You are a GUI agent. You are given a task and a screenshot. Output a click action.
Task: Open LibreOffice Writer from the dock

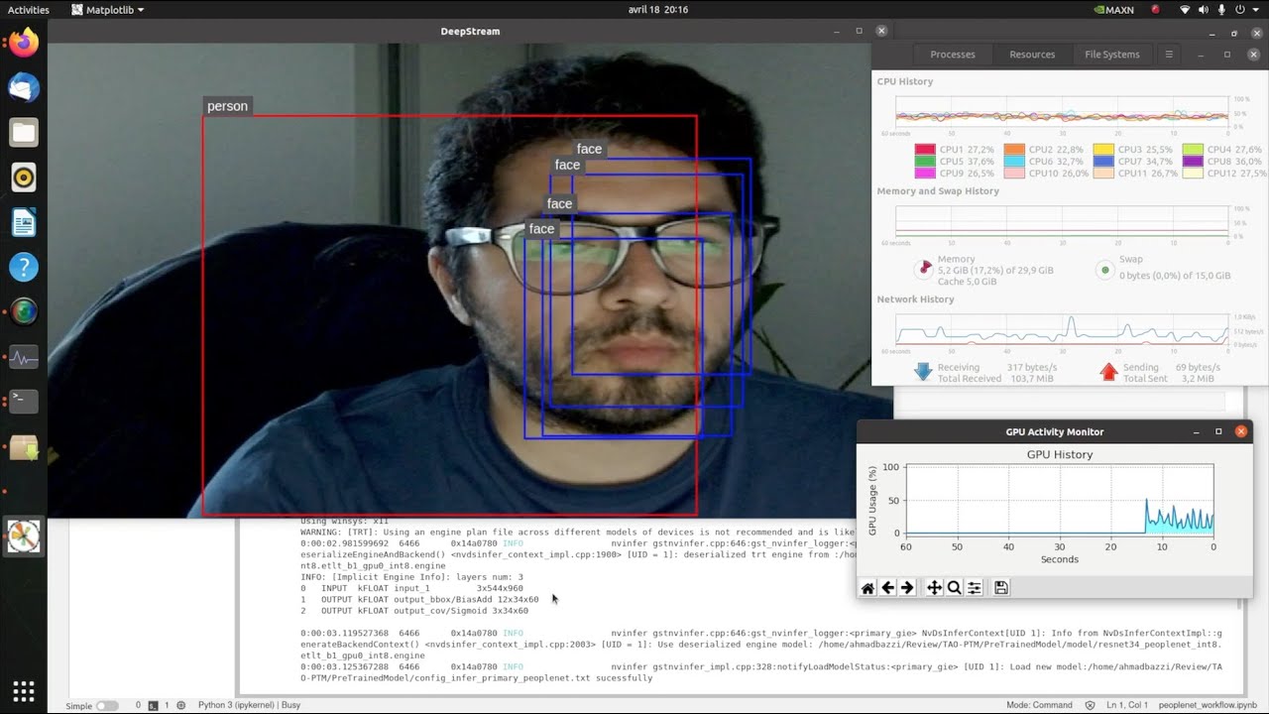point(24,222)
